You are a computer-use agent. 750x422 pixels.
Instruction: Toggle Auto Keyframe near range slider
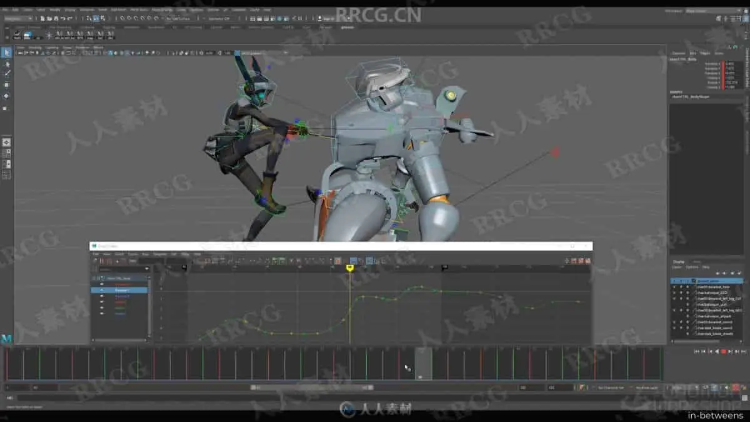[736, 388]
